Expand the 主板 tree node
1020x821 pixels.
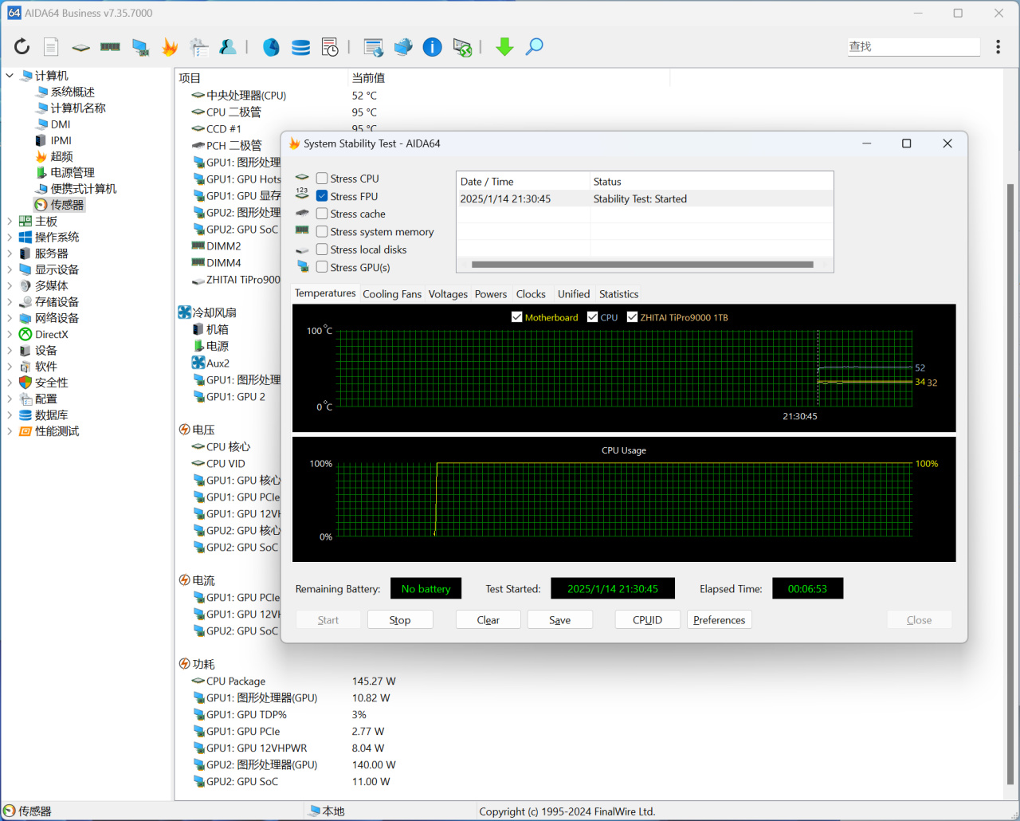[10, 221]
